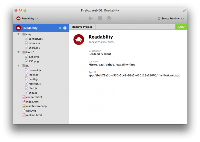Open the README file

coord(31,111)
